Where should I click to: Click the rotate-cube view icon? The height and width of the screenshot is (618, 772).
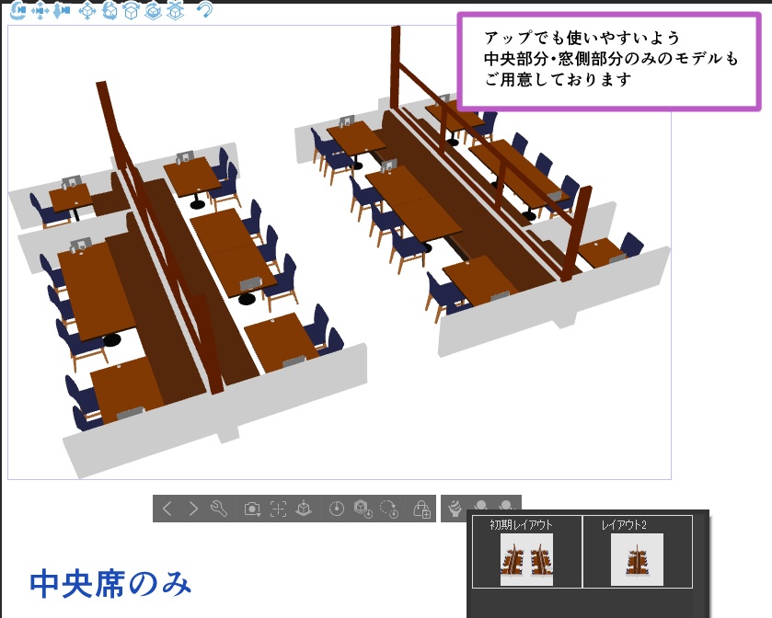coord(111,11)
